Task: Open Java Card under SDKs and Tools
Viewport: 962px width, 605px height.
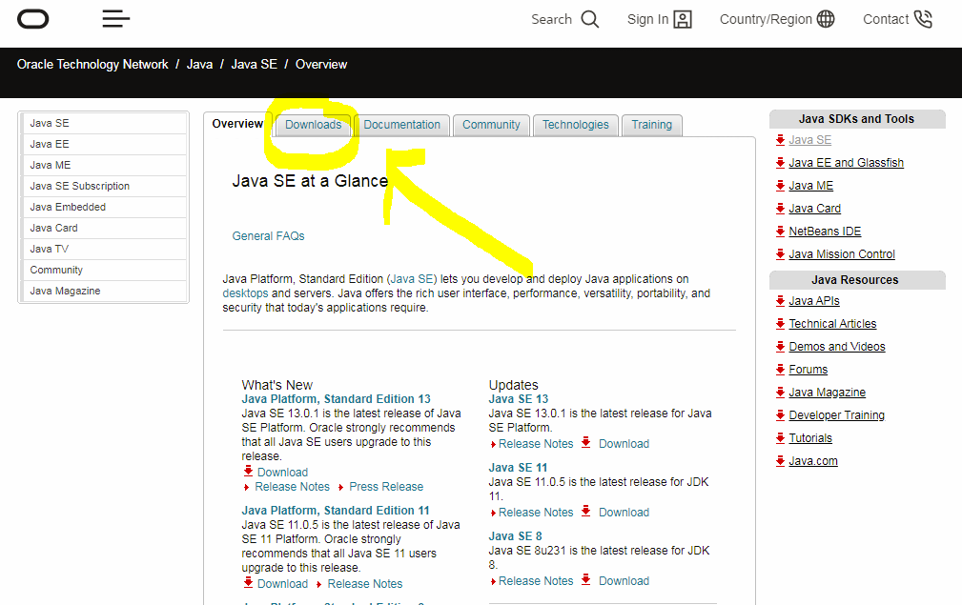Action: click(x=815, y=209)
